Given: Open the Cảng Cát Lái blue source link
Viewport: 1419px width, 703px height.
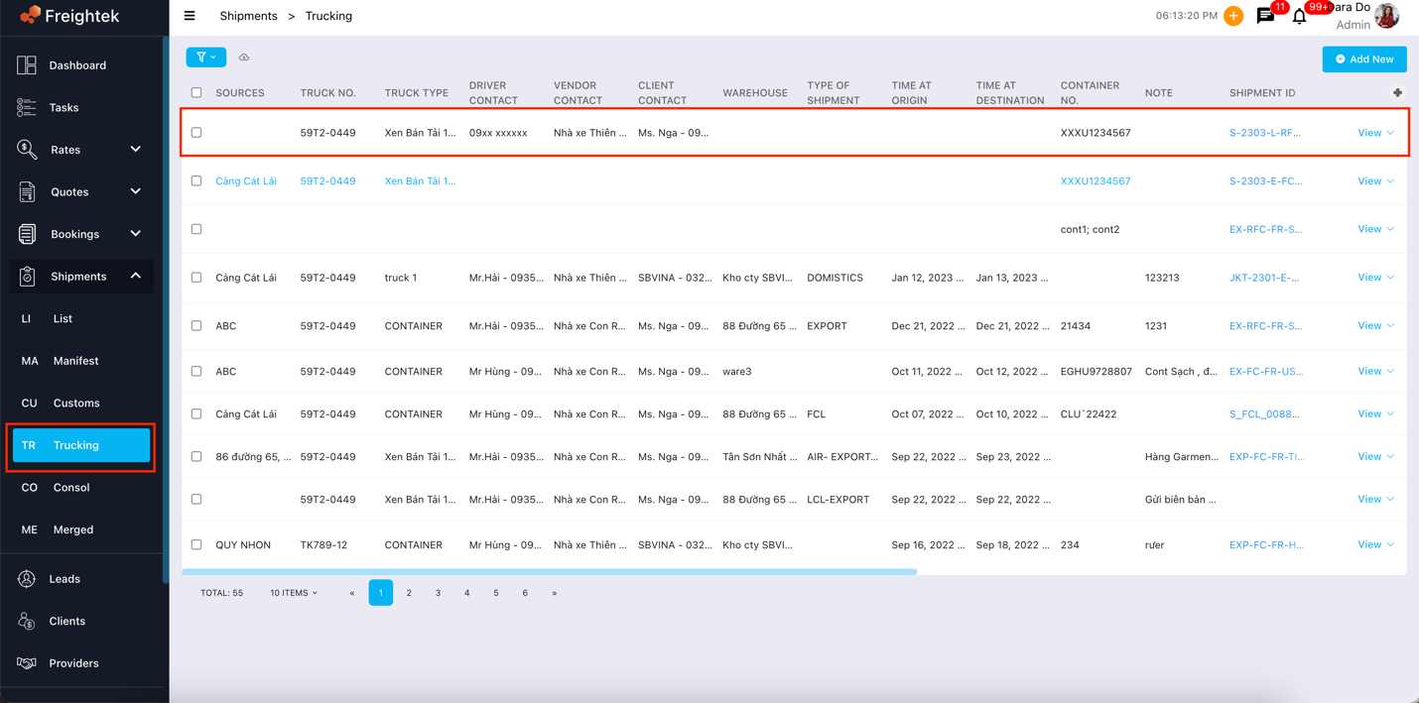Looking at the screenshot, I should (x=246, y=180).
